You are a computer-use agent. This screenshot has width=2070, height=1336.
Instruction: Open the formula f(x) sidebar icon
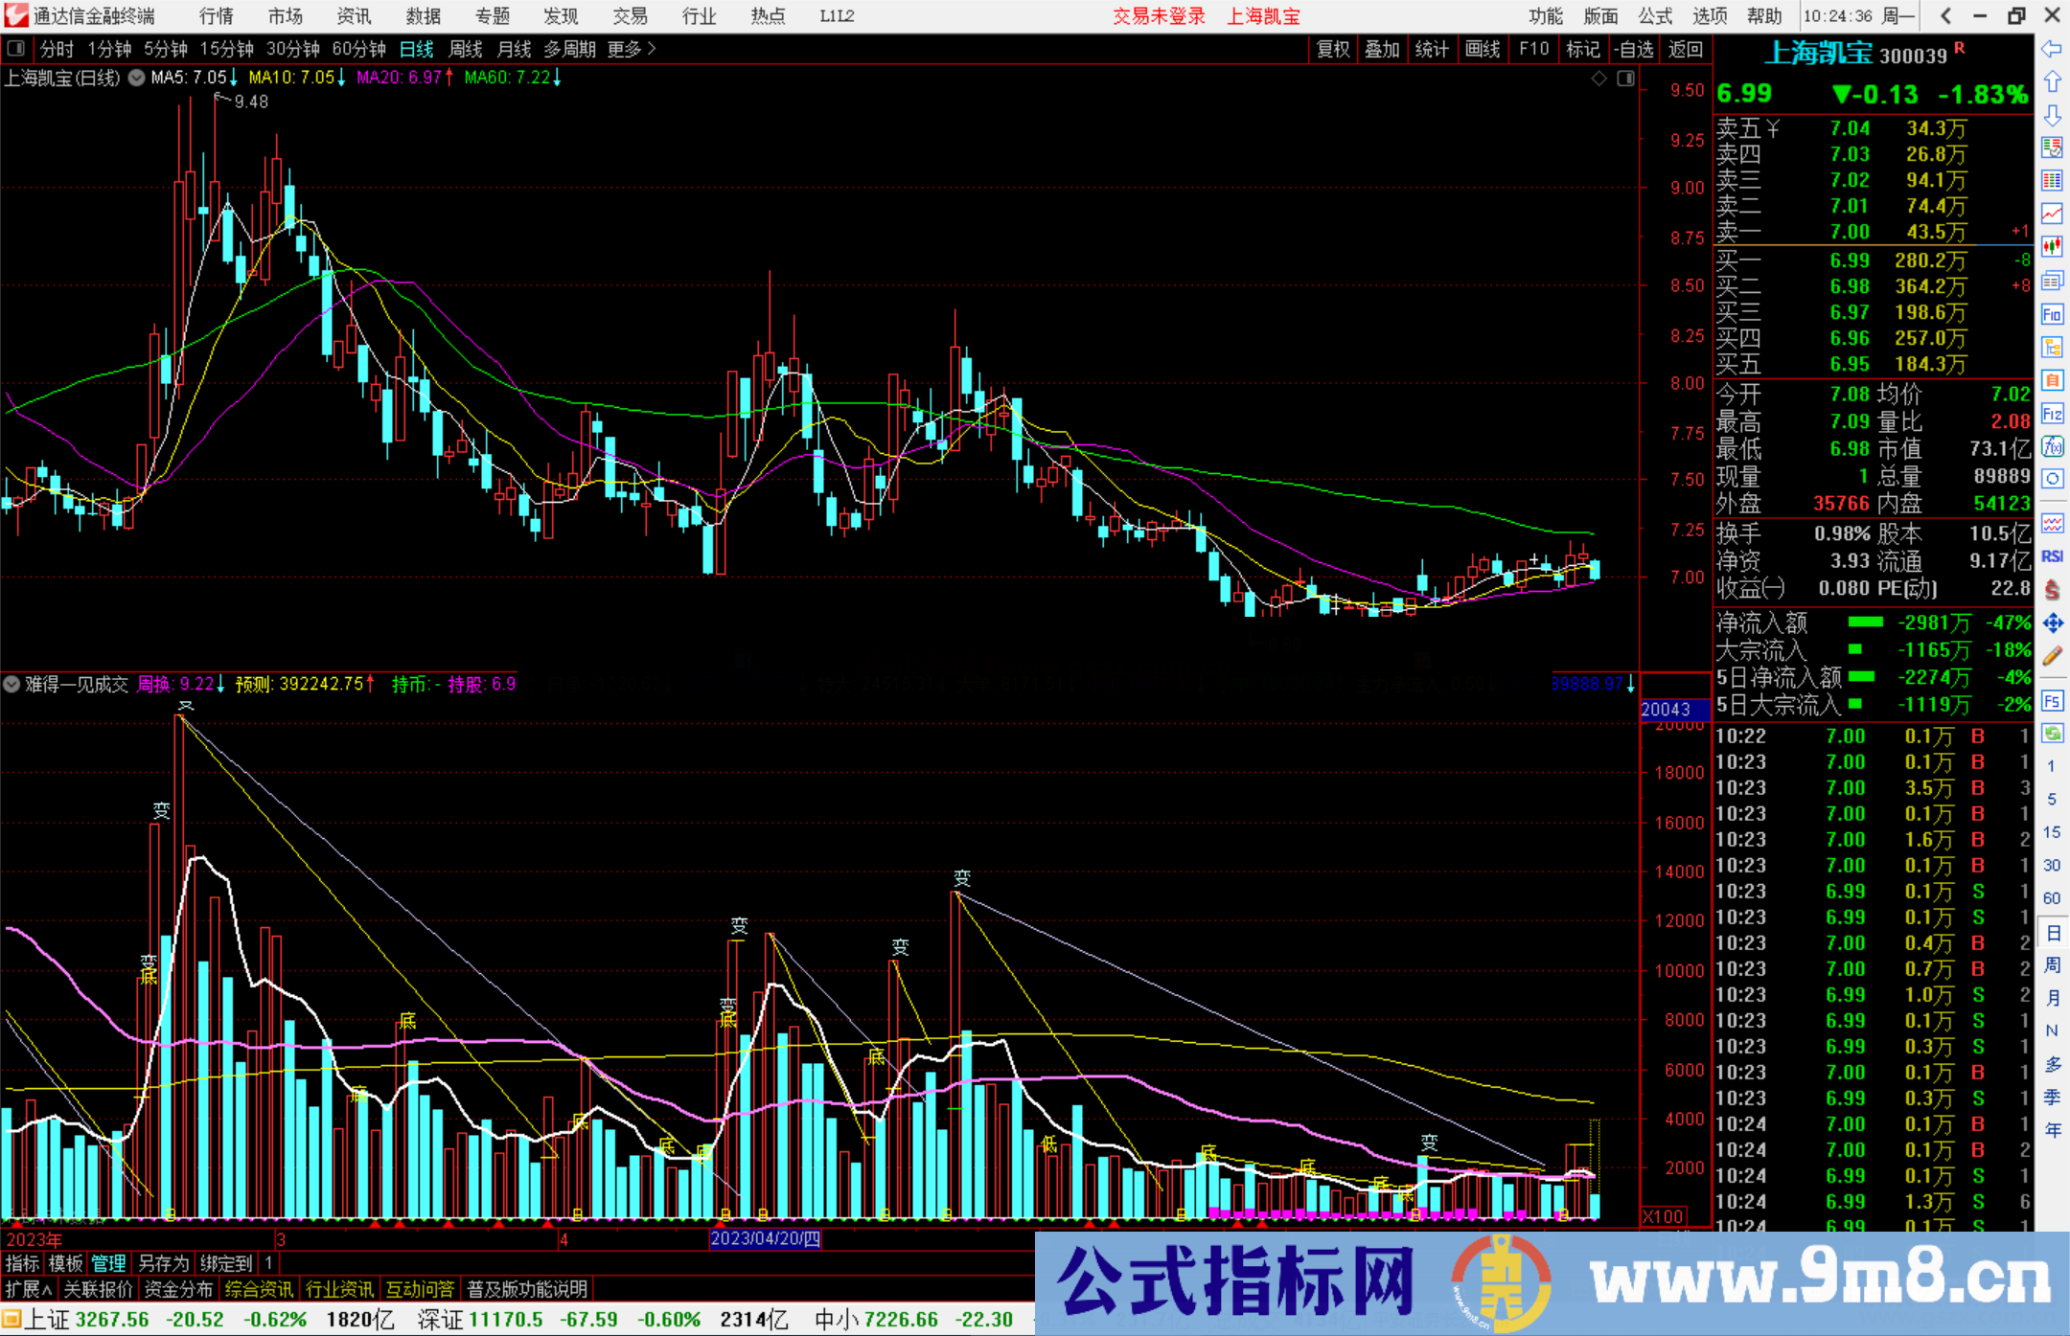tap(2052, 447)
